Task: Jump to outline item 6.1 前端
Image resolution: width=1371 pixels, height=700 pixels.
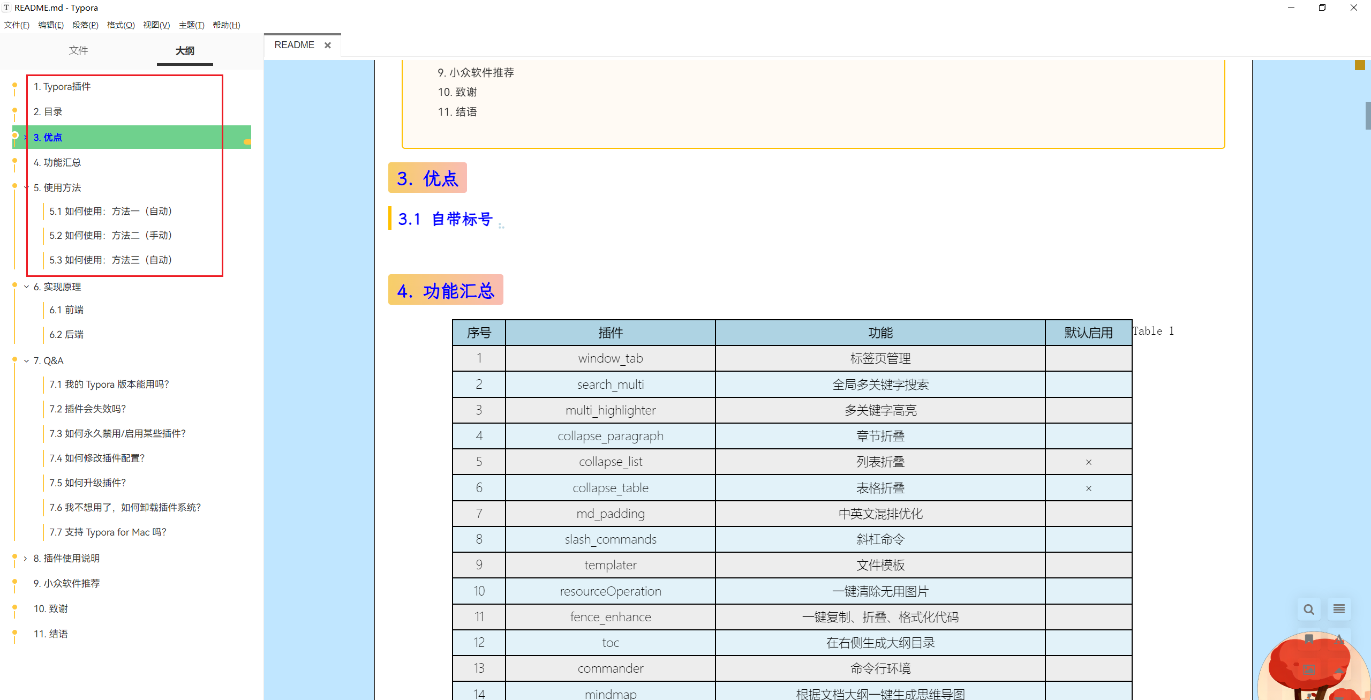Action: 66,310
